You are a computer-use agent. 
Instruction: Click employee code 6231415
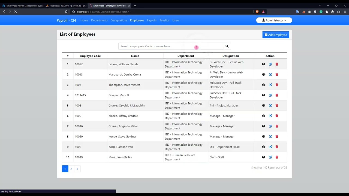pos(80,95)
